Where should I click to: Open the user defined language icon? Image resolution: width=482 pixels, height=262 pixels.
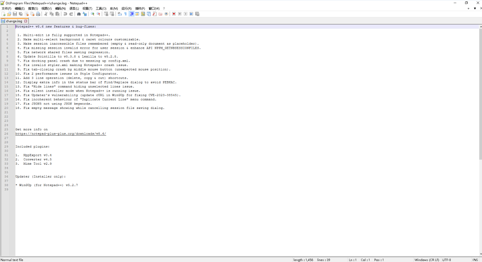point(137,14)
